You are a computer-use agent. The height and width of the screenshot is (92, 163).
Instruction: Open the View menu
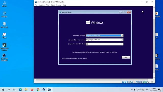click(x=48, y=5)
